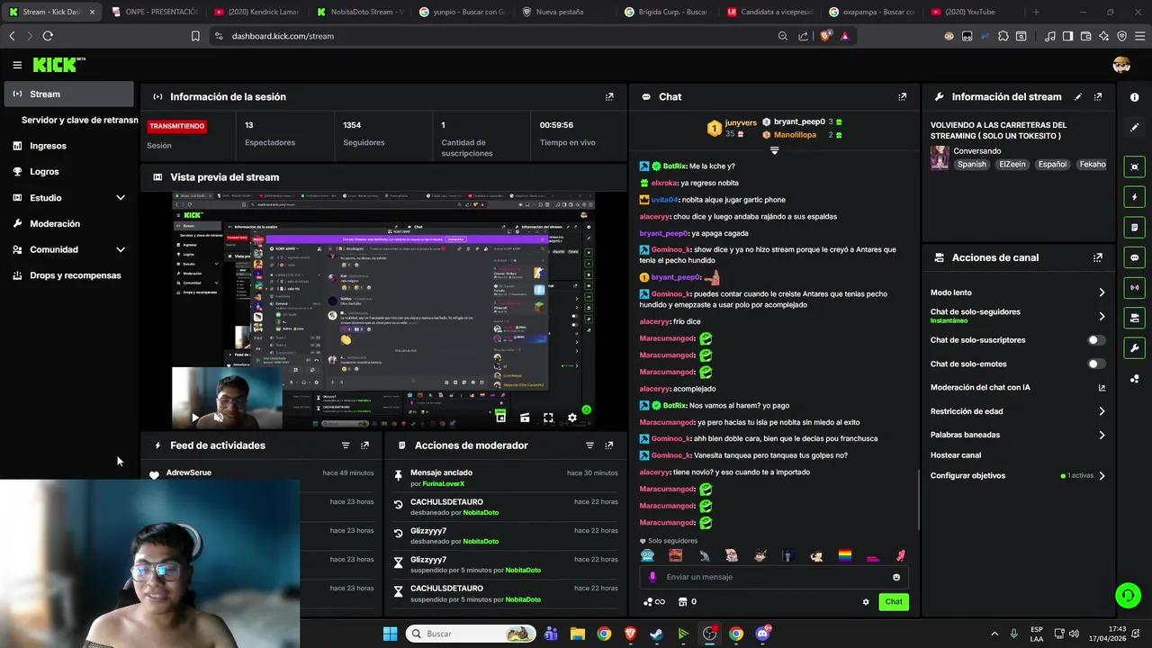Open NobitaDoto link under Glizzyyy7 desbaneado
1152x648 pixels.
click(x=481, y=541)
